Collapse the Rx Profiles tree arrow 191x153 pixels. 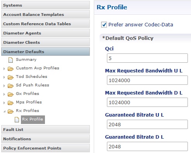coord(5,111)
